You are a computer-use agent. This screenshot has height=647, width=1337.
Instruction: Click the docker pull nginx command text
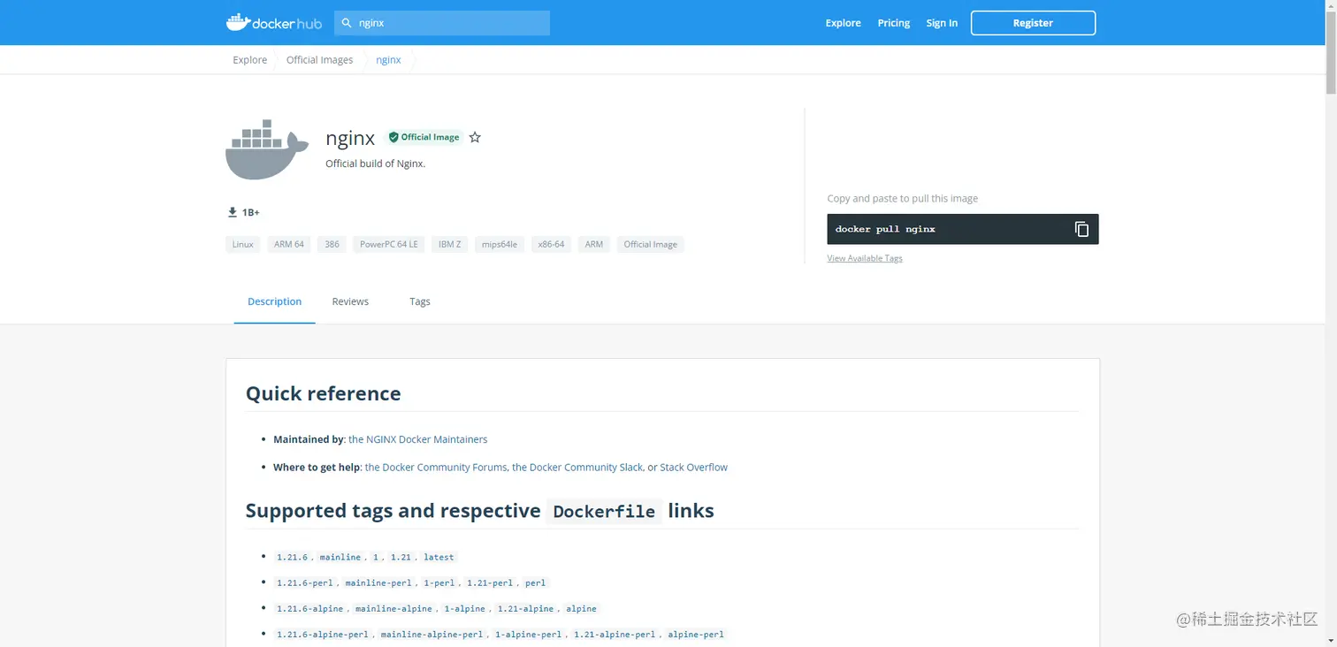click(885, 229)
